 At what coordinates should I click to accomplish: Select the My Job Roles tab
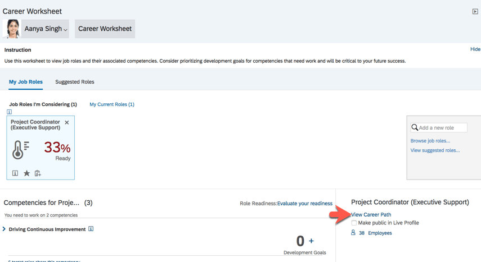(26, 82)
